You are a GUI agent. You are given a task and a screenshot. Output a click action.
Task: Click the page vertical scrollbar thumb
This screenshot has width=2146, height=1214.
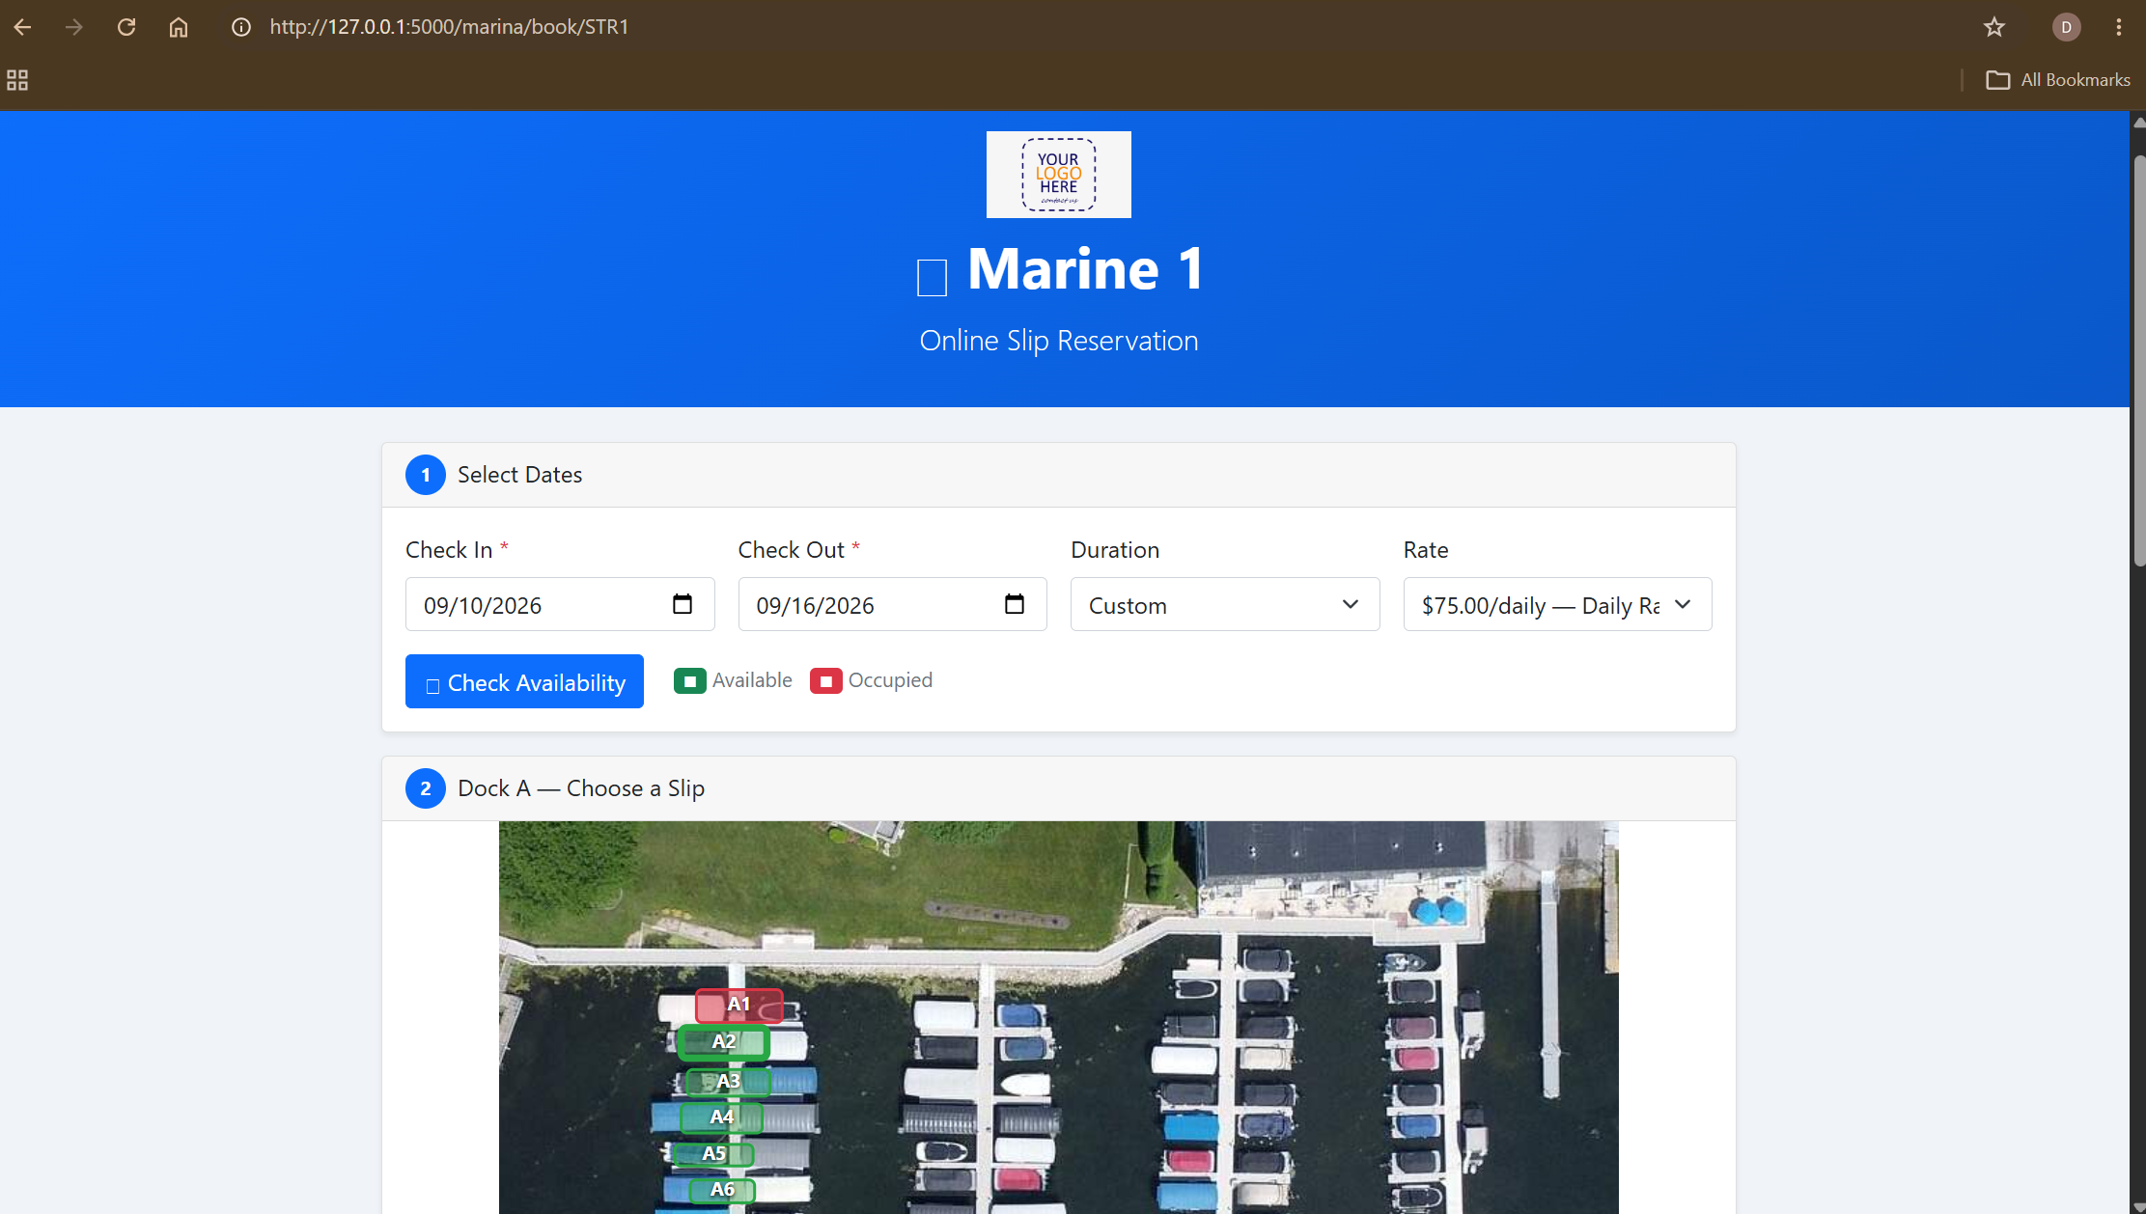tap(2138, 359)
